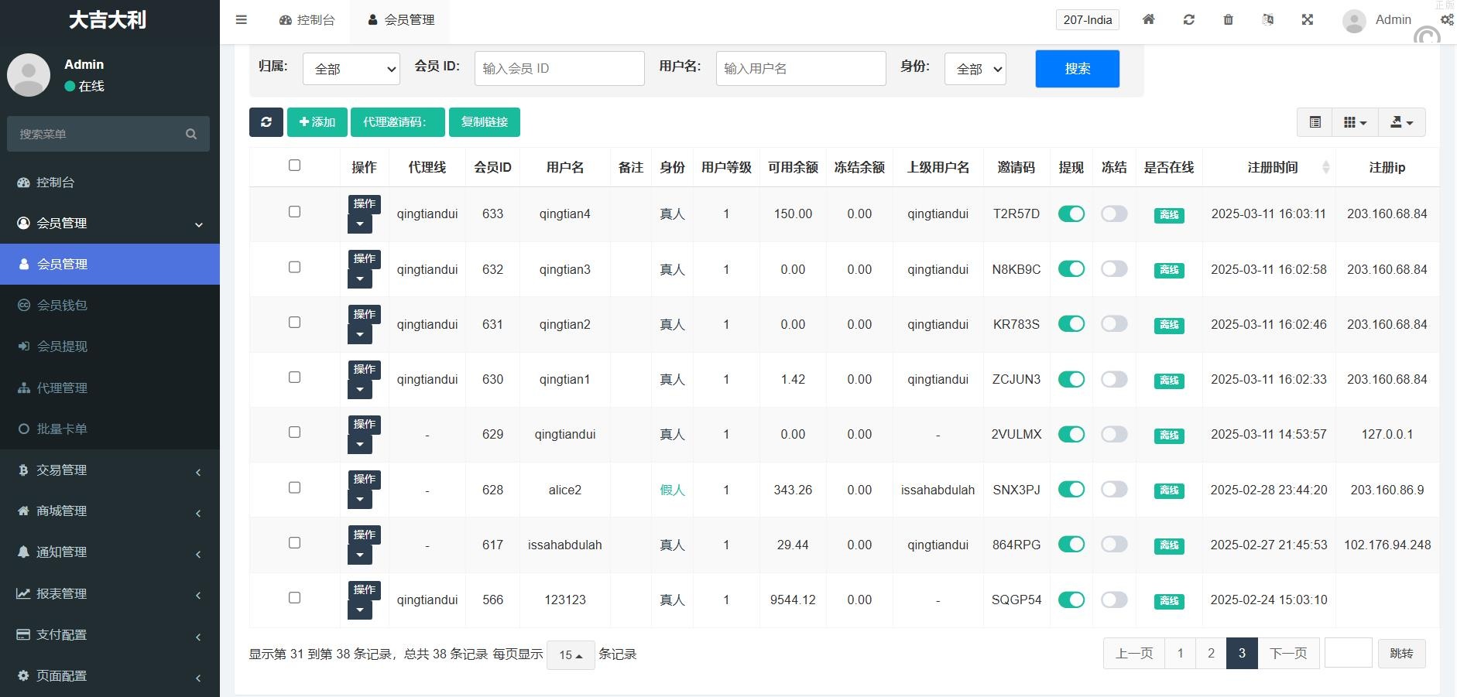This screenshot has height=697, width=1457.
Task: Click the home icon in top bar
Action: (1149, 20)
